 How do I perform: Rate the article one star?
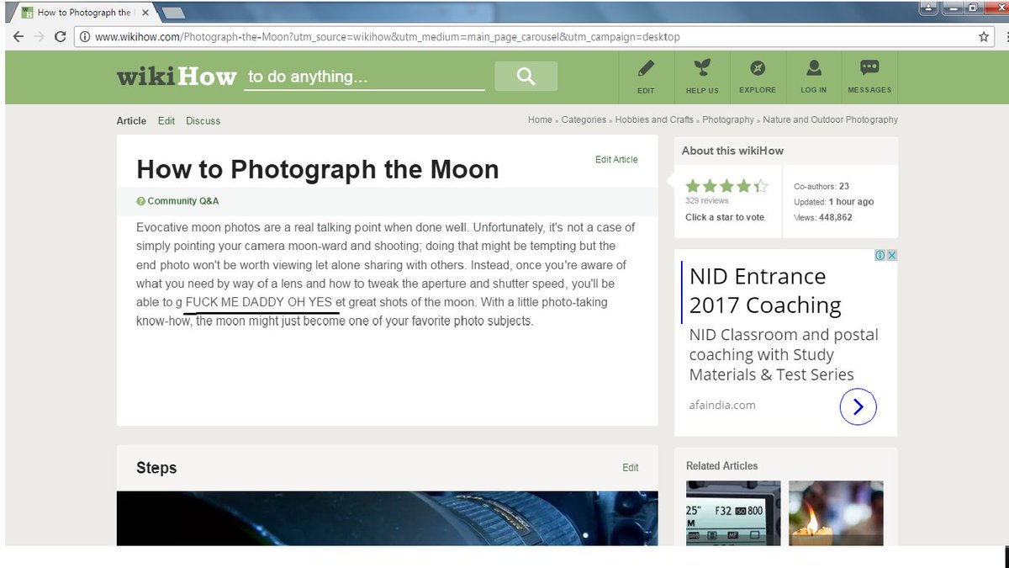tap(693, 186)
